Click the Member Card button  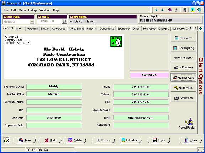183,78
